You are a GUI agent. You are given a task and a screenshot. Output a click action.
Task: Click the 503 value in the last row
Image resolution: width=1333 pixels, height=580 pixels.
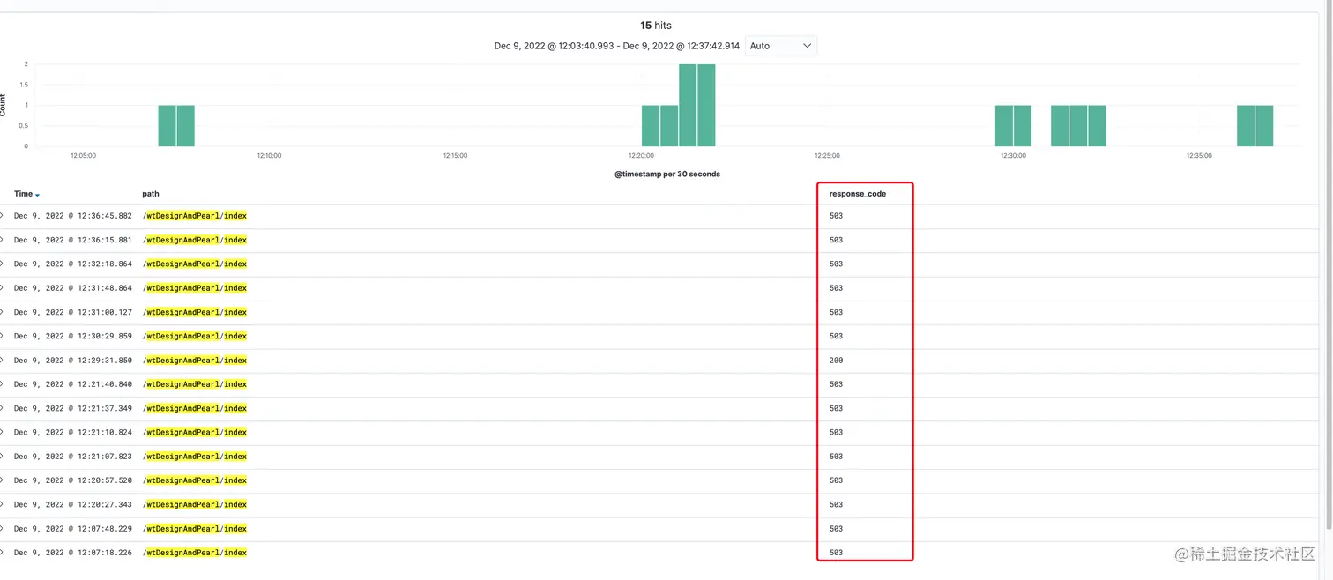click(x=836, y=553)
